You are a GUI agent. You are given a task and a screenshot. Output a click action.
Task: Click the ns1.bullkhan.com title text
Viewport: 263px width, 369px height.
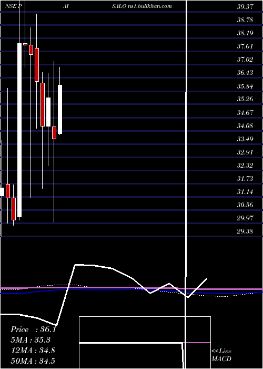[150, 6]
